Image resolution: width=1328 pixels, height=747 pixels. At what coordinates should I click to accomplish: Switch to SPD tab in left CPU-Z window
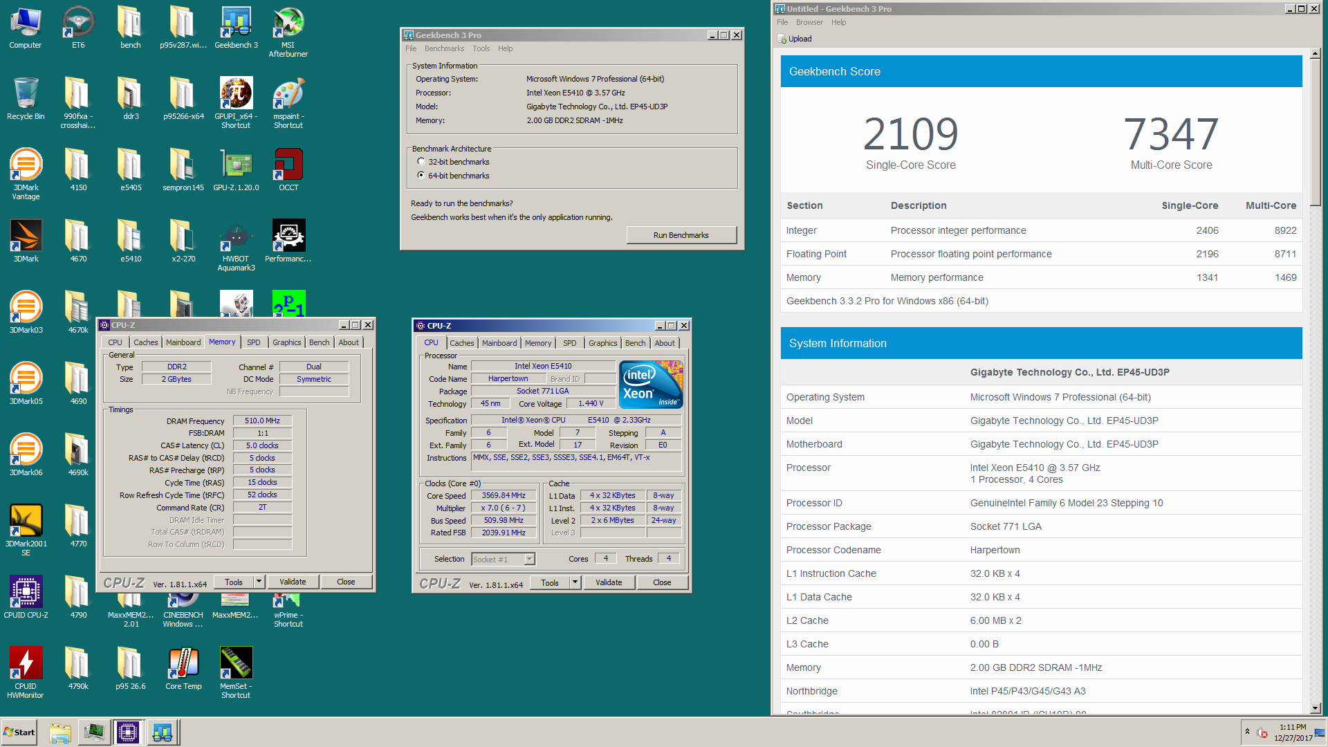254,342
